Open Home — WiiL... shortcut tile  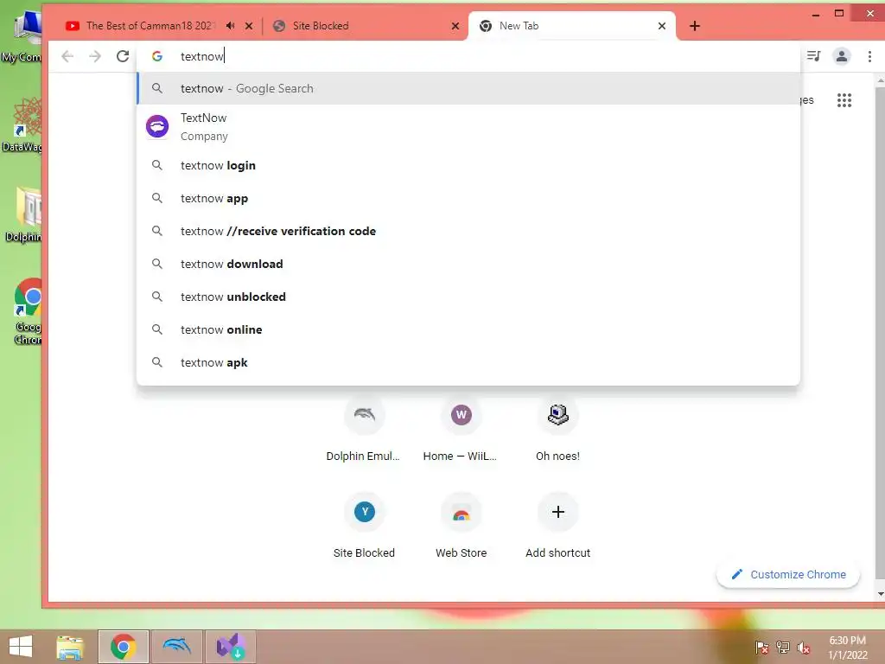(462, 431)
